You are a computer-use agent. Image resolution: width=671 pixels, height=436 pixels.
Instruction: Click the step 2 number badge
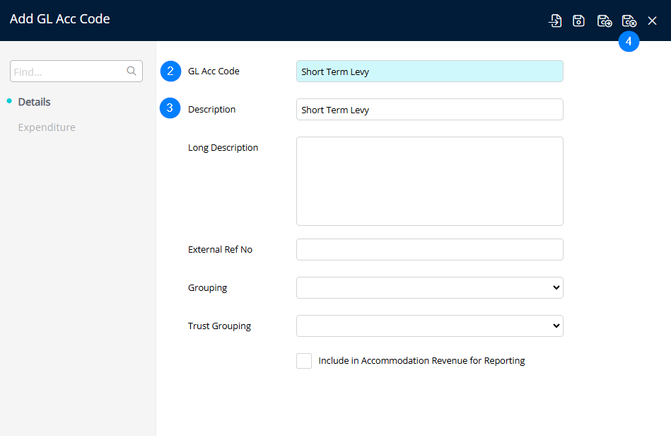click(x=170, y=71)
